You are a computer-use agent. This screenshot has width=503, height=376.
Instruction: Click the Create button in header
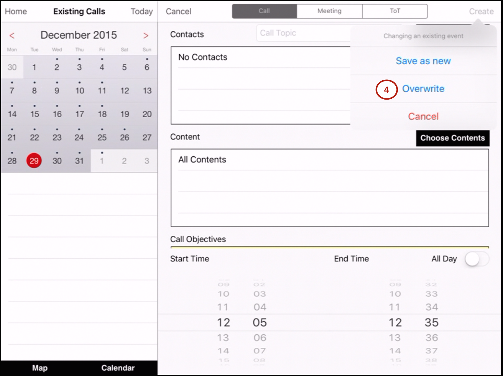point(481,11)
